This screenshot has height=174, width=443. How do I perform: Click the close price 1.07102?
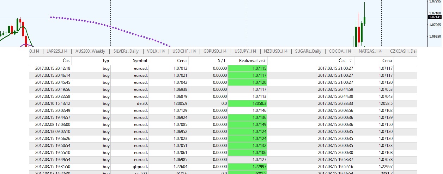(385, 111)
